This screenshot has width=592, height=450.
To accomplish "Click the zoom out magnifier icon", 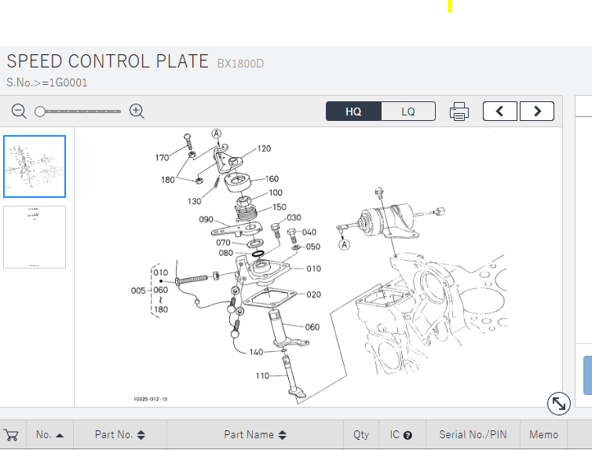I will click(19, 112).
